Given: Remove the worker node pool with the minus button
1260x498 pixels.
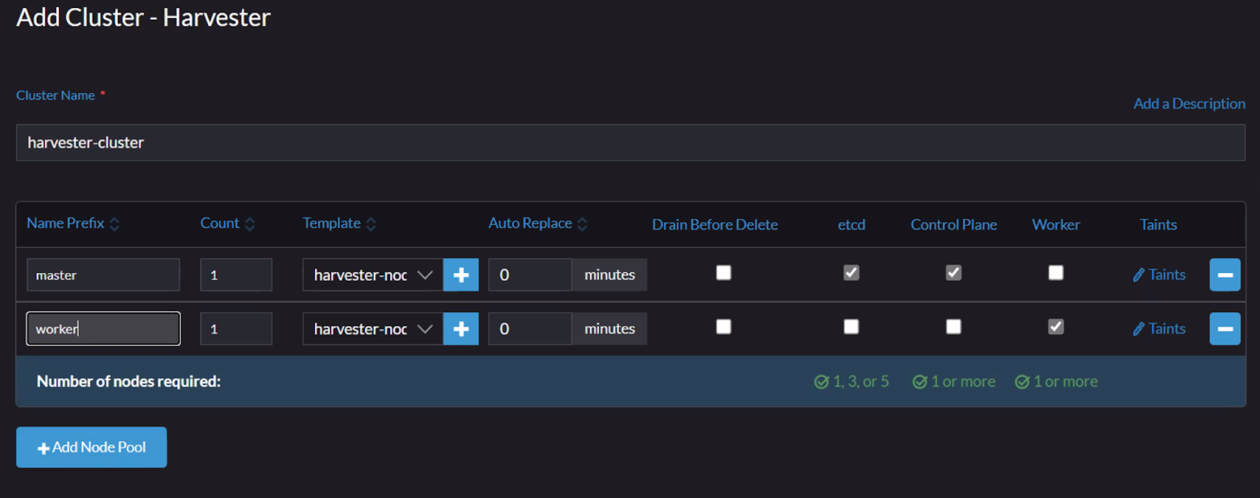Looking at the screenshot, I should [x=1225, y=329].
